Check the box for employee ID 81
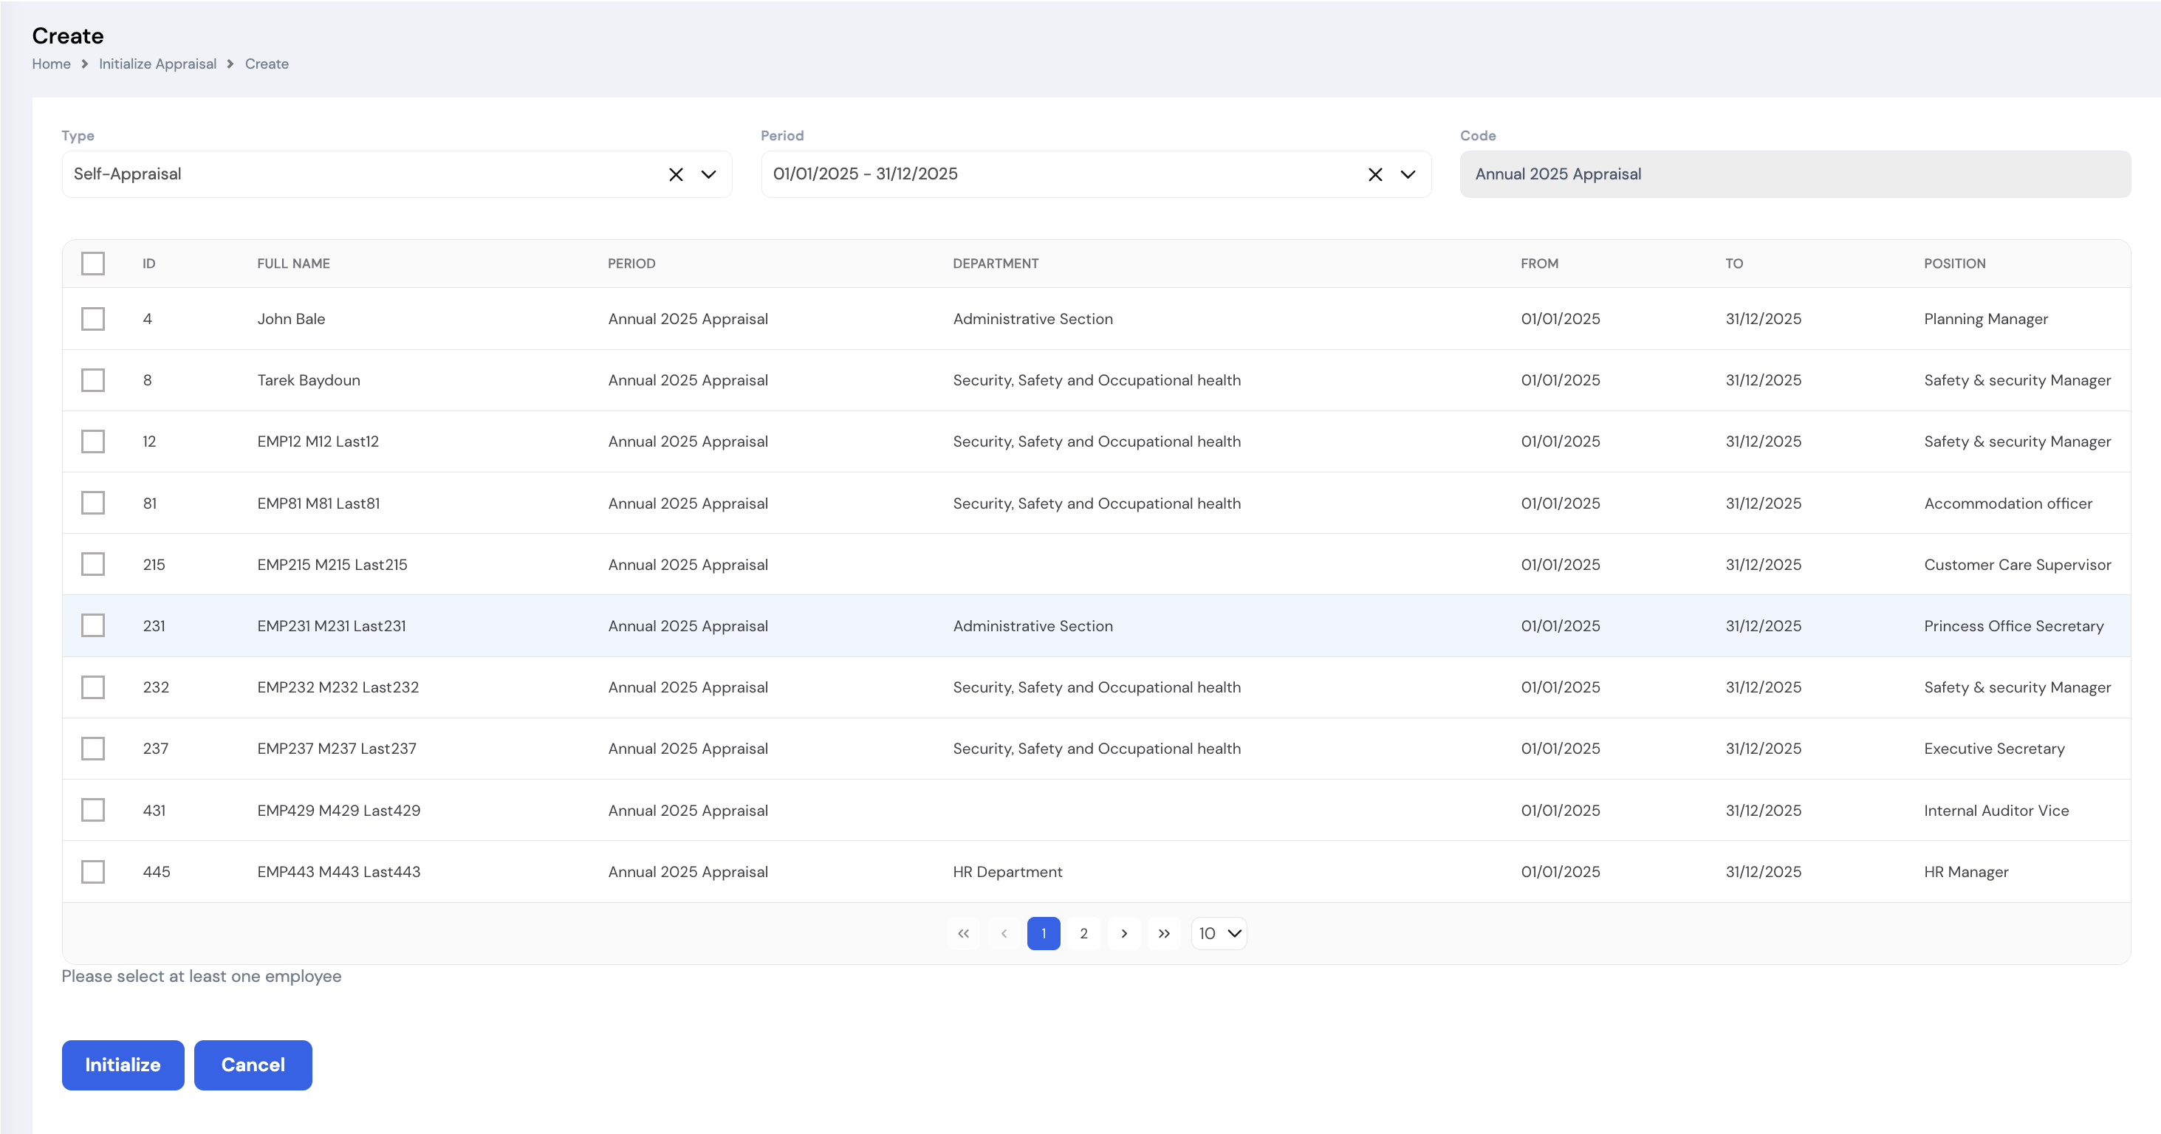Screen dimensions: 2161x1134 [x=93, y=504]
